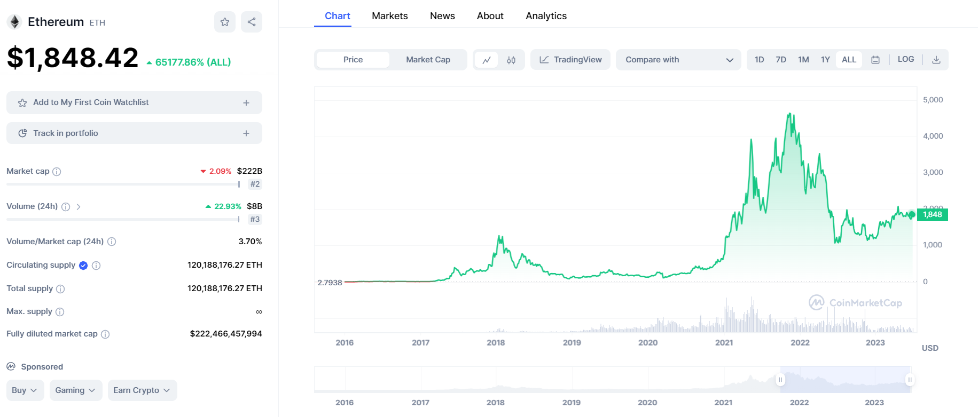The image size is (978, 417).
Task: Star Ethereum with the favorite icon
Action: 225,22
